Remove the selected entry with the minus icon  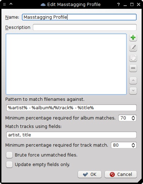point(133,68)
